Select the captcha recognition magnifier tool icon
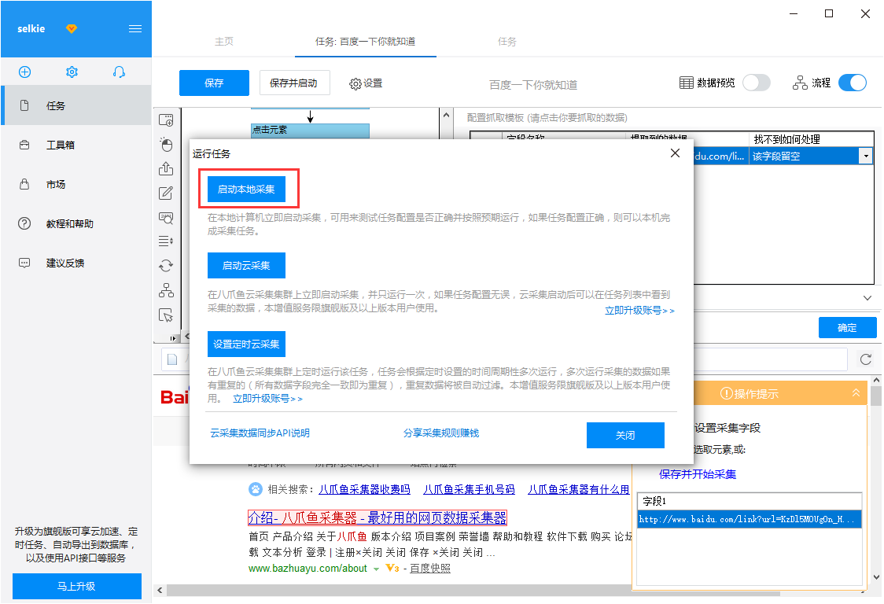The height and width of the screenshot is (604, 884). [x=166, y=218]
